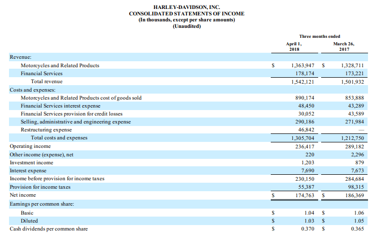Click the "Net income" label
Screen dimensions: 377x238
[23, 195]
